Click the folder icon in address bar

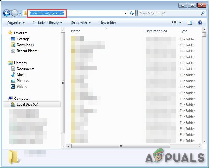tap(25, 13)
